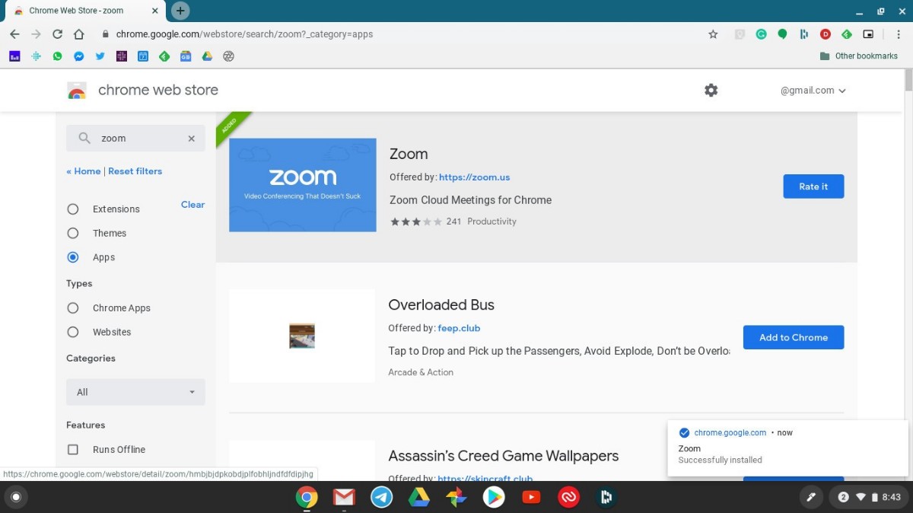Enable the Runs Offline checkbox
Screen dimensions: 913x513
click(x=72, y=449)
